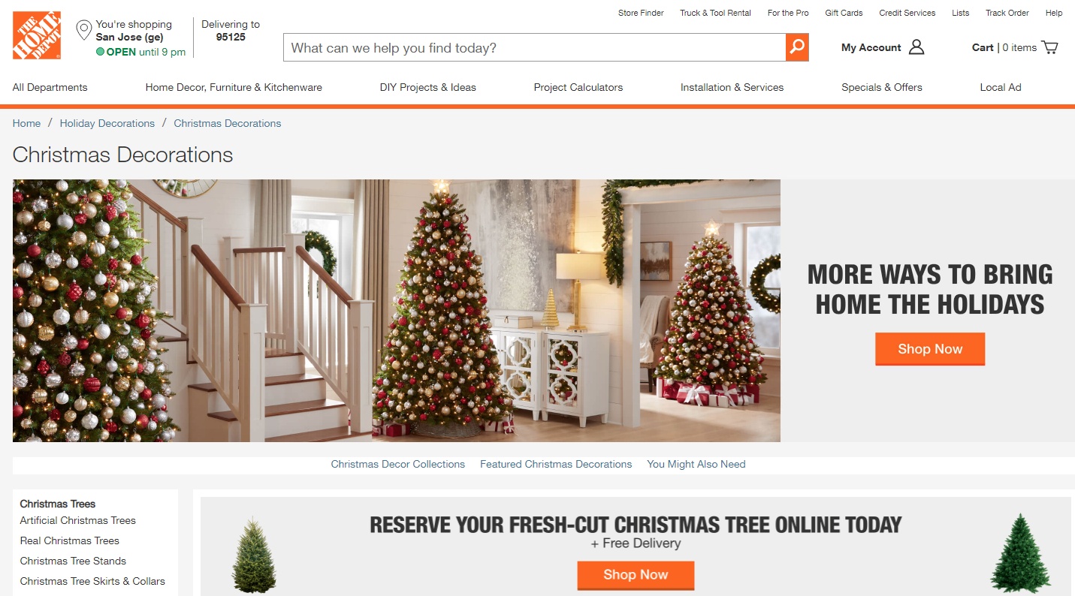Jump to Featured Christmas Decorations section
1075x596 pixels.
pyautogui.click(x=556, y=464)
